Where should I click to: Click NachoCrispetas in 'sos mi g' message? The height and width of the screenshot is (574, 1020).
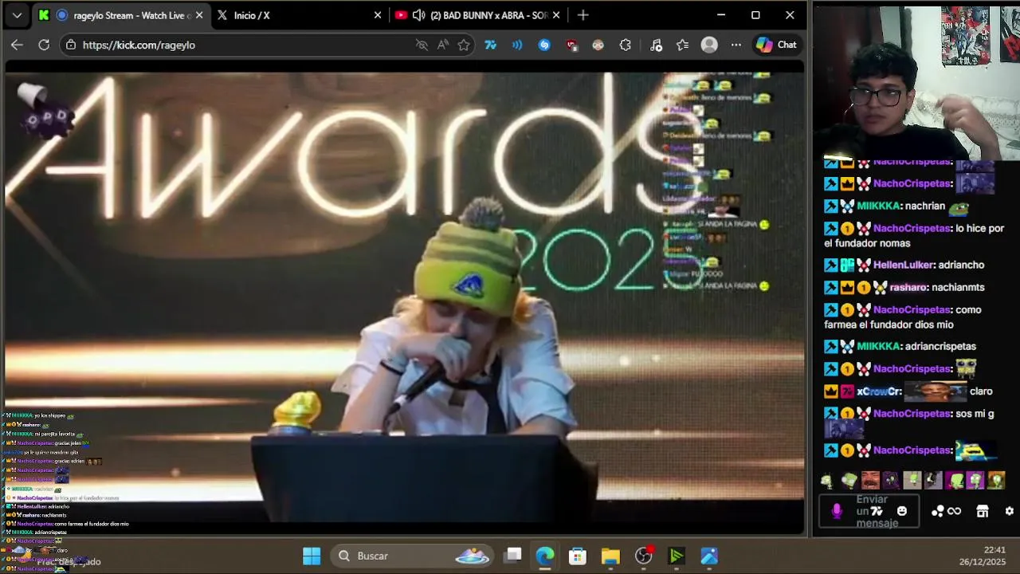(912, 414)
